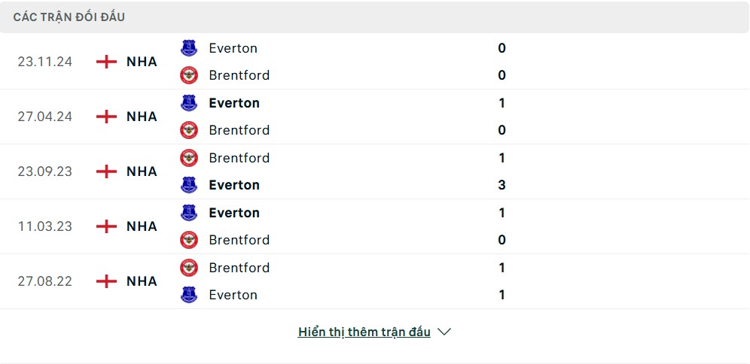Click Brentford's score 0 in the 11.03.23 match

(502, 240)
